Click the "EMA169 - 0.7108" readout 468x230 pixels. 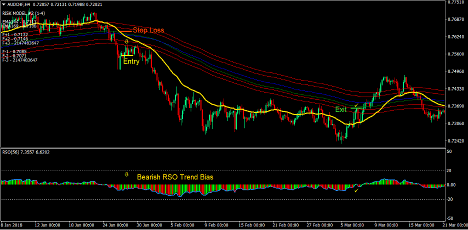[x=19, y=26]
